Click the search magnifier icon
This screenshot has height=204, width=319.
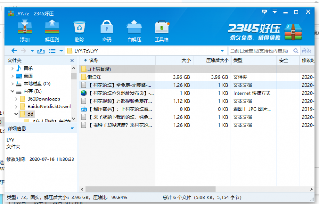295,51
